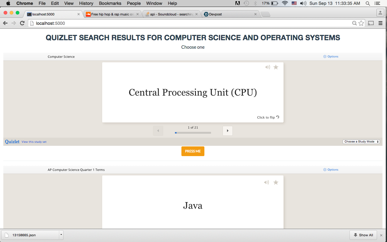This screenshot has width=387, height=242.
Task: Play audio for Central Processing Unit card
Action: (268, 67)
